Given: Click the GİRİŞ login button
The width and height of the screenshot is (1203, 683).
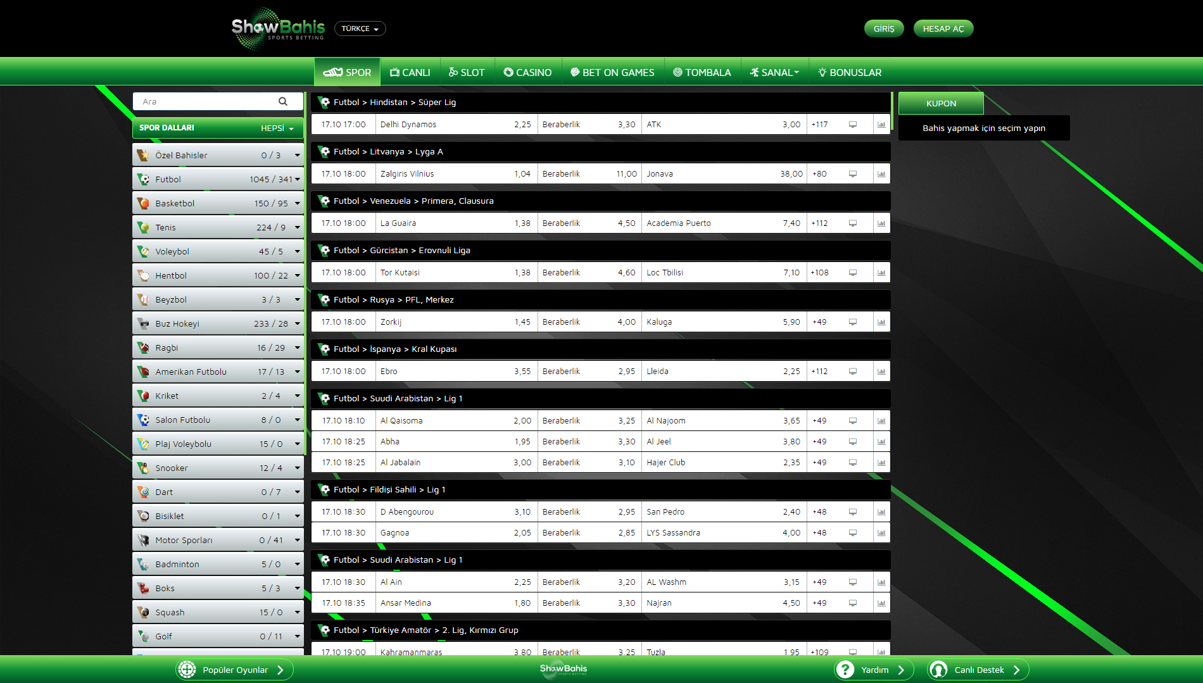Looking at the screenshot, I should click(x=883, y=28).
